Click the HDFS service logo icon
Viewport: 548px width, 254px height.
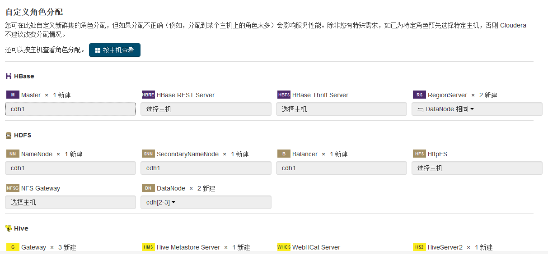pyautogui.click(x=9, y=135)
